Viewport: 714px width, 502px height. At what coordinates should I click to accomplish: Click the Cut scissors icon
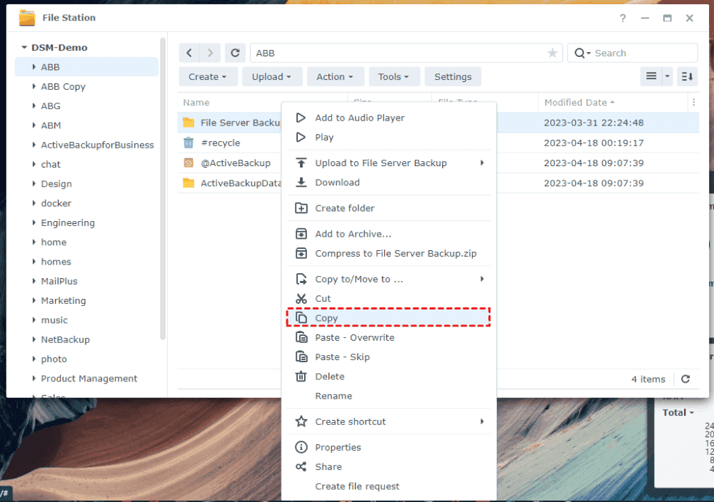[x=301, y=299]
